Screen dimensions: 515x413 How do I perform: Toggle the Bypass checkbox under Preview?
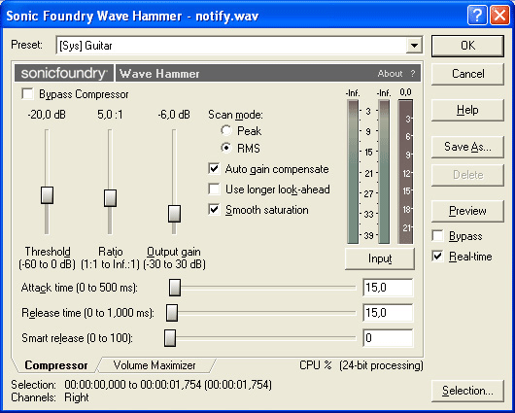click(x=438, y=236)
